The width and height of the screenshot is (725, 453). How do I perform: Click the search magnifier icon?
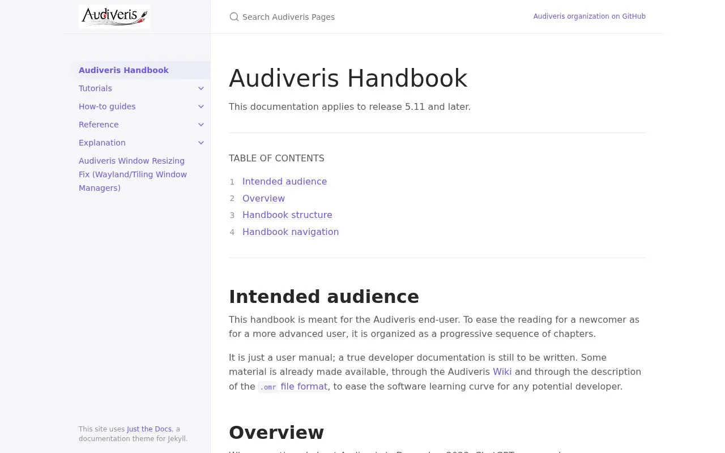234,17
